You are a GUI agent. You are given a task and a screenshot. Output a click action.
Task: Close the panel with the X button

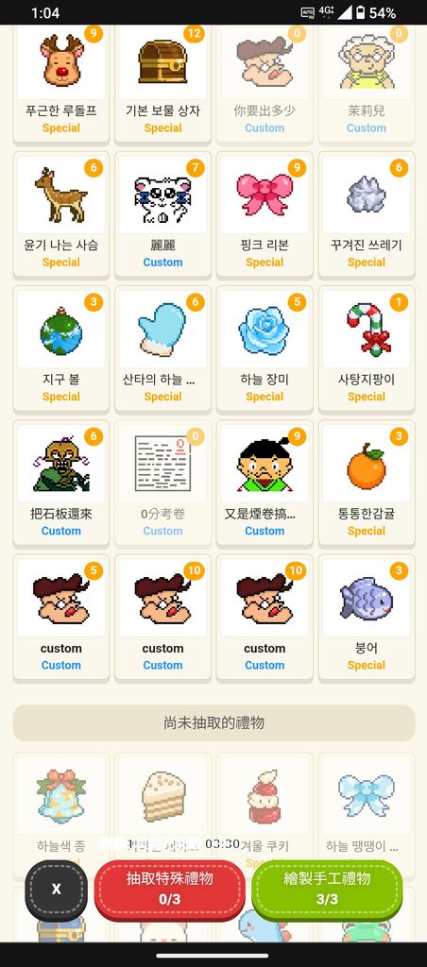56,889
